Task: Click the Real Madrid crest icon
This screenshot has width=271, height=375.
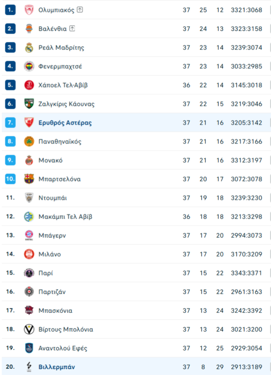Action: pyautogui.click(x=29, y=48)
